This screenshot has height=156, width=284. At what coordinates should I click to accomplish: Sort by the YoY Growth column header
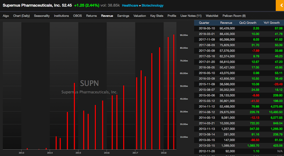click(x=271, y=23)
